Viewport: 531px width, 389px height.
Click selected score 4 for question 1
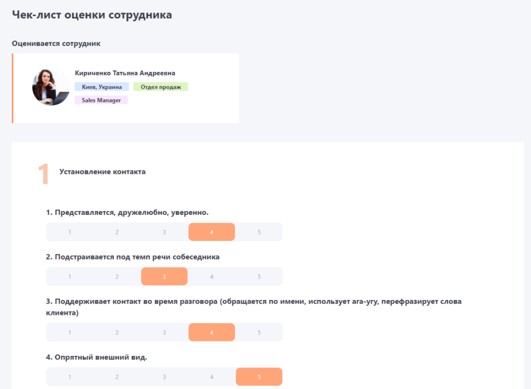(212, 232)
